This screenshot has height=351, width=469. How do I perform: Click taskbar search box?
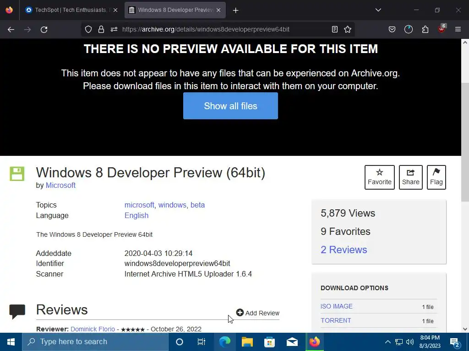click(x=95, y=342)
